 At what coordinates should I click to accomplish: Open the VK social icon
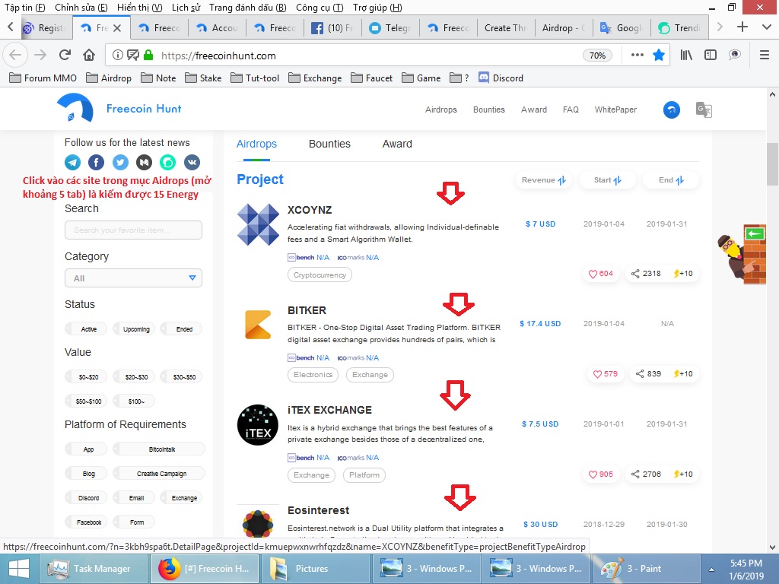pyautogui.click(x=192, y=163)
